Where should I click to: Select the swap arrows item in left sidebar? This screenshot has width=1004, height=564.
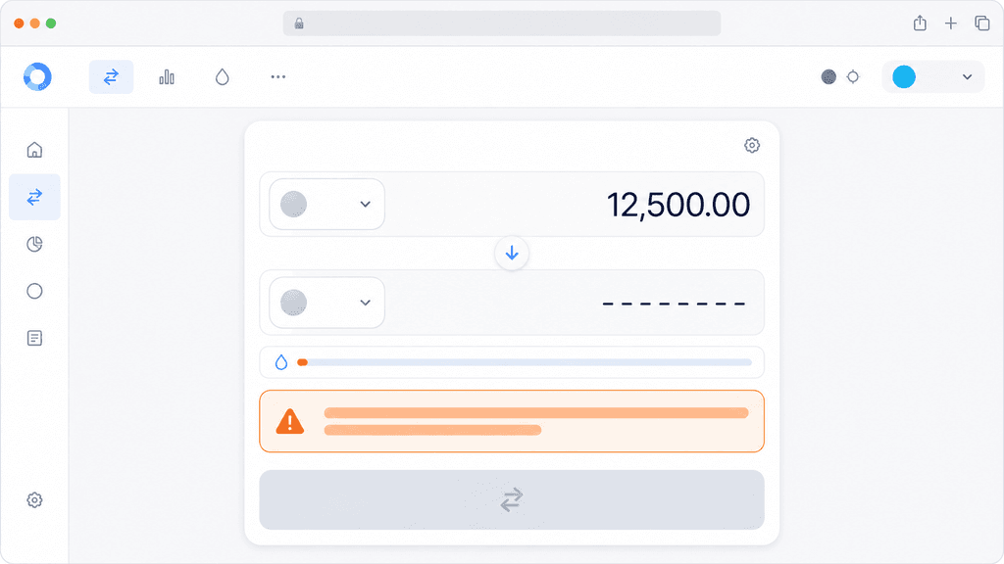coord(34,197)
